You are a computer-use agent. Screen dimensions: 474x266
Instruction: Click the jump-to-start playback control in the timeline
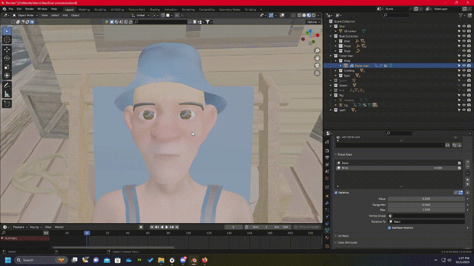(x=151, y=227)
